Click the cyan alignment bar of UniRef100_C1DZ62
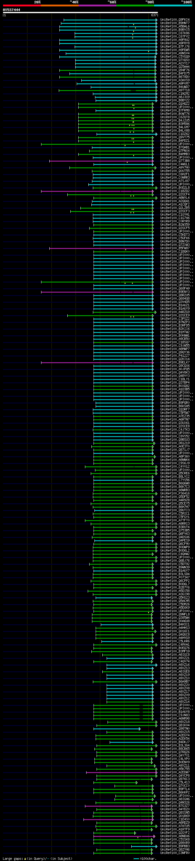 (127, 134)
